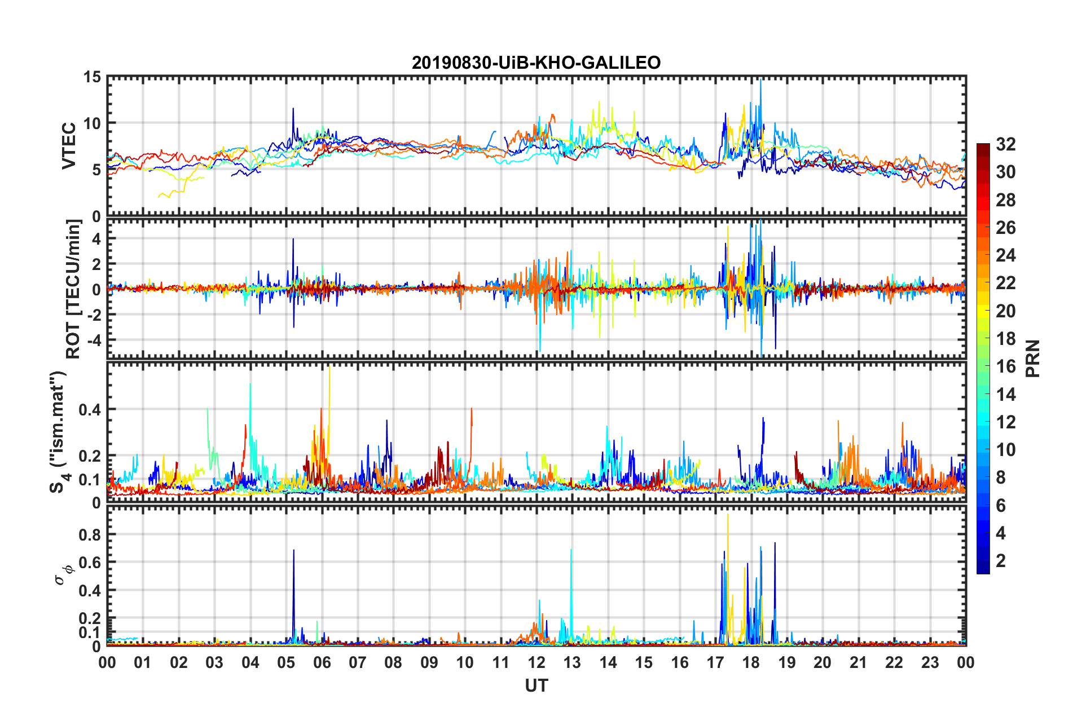Click ROT axis tick label -2
The width and height of the screenshot is (1073, 717).
pos(94,315)
